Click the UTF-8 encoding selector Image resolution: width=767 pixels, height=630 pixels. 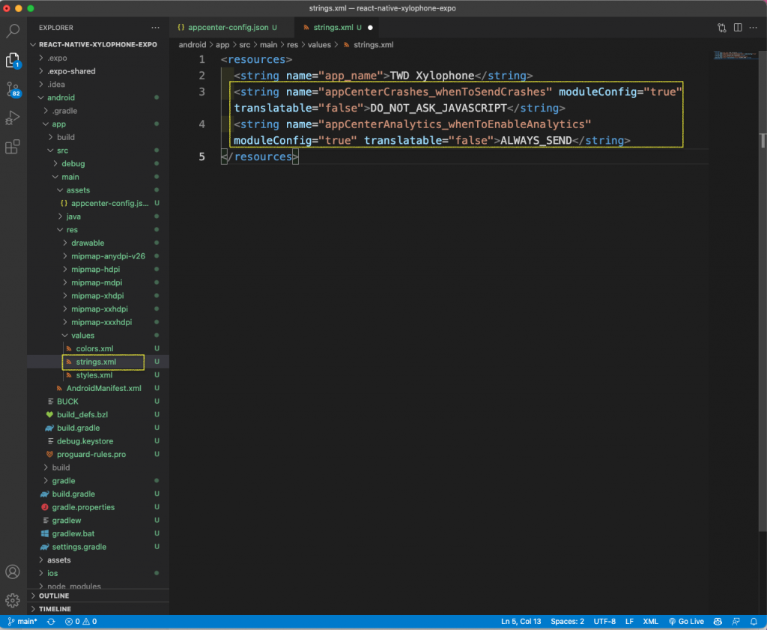point(604,622)
